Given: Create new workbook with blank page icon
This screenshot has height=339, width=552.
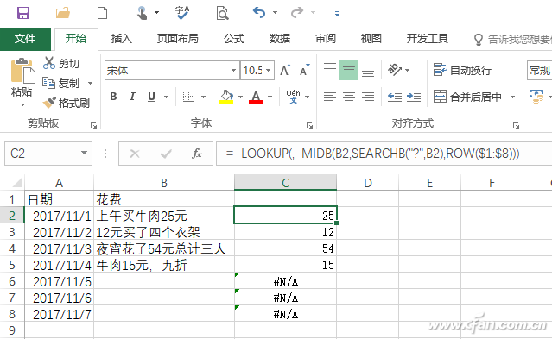Looking at the screenshot, I should pos(103,13).
